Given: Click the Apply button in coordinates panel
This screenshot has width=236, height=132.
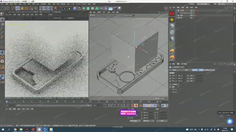Looking at the screenshot, I should (162, 121).
